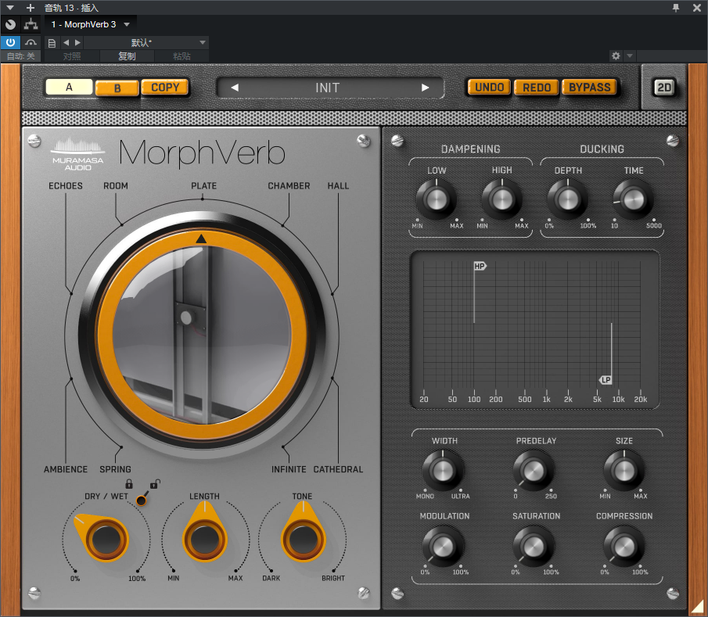
Task: Click the WIDTH knob
Action: coord(443,470)
